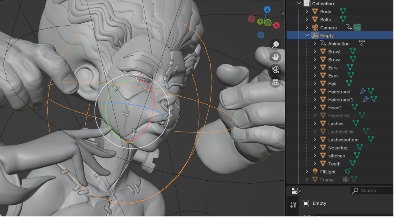Viewport: 394px width, 217px height.
Task: Expand the Lashes object
Action: tap(315, 123)
